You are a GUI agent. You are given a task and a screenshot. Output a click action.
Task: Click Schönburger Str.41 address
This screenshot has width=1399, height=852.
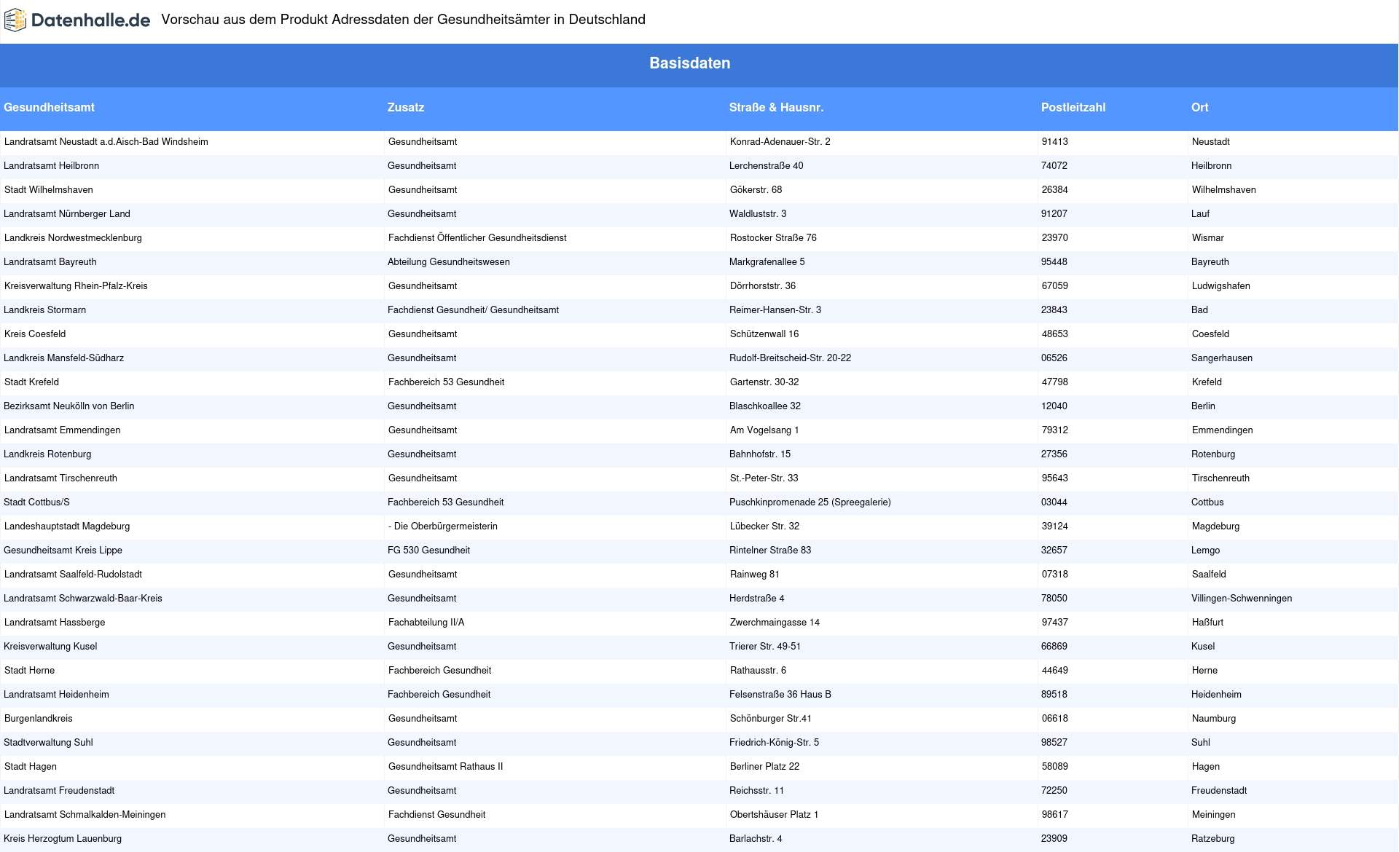click(x=771, y=719)
